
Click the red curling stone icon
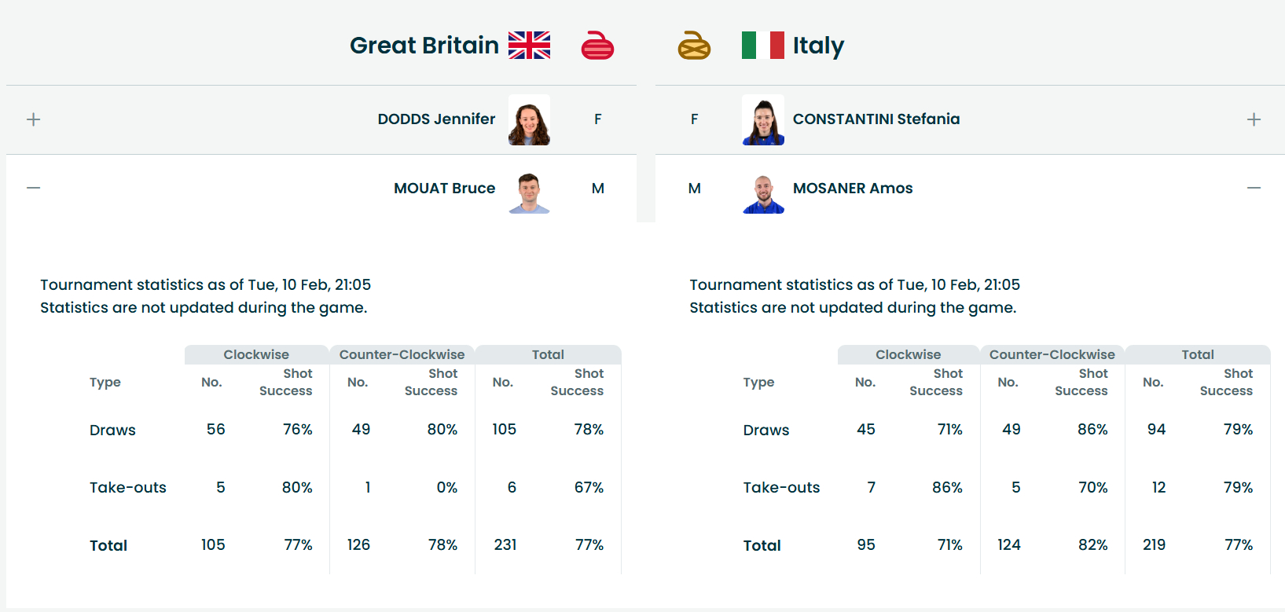click(597, 46)
